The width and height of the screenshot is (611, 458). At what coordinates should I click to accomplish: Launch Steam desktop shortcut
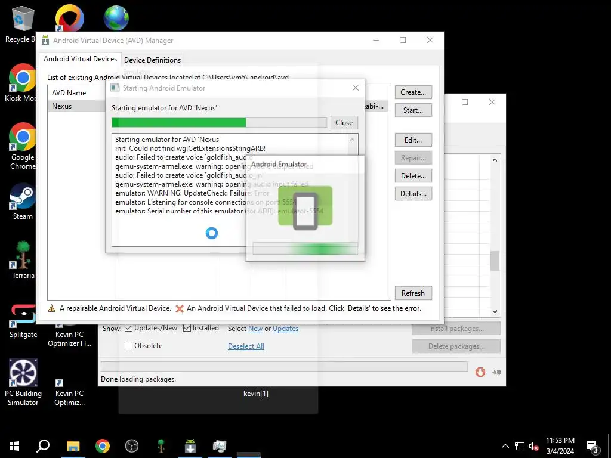point(23,202)
